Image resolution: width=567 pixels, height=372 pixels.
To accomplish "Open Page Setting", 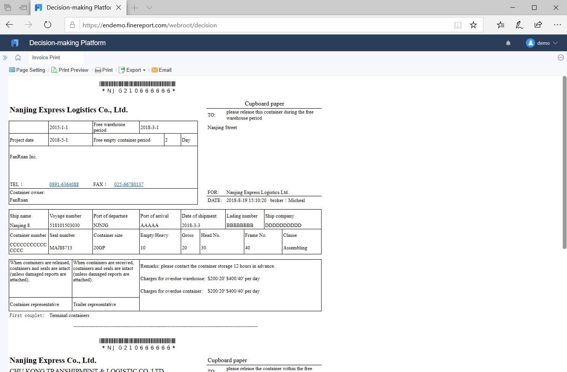I will click(27, 70).
